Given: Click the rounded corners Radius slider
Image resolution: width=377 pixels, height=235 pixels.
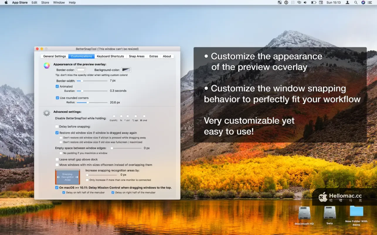Looking at the screenshot, I should (x=92, y=103).
